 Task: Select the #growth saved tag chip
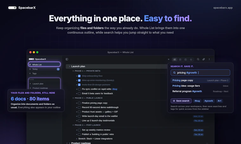(209, 101)
